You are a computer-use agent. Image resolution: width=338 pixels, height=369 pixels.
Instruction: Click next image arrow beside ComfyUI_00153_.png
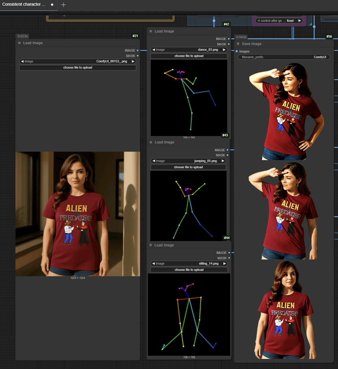pos(133,61)
